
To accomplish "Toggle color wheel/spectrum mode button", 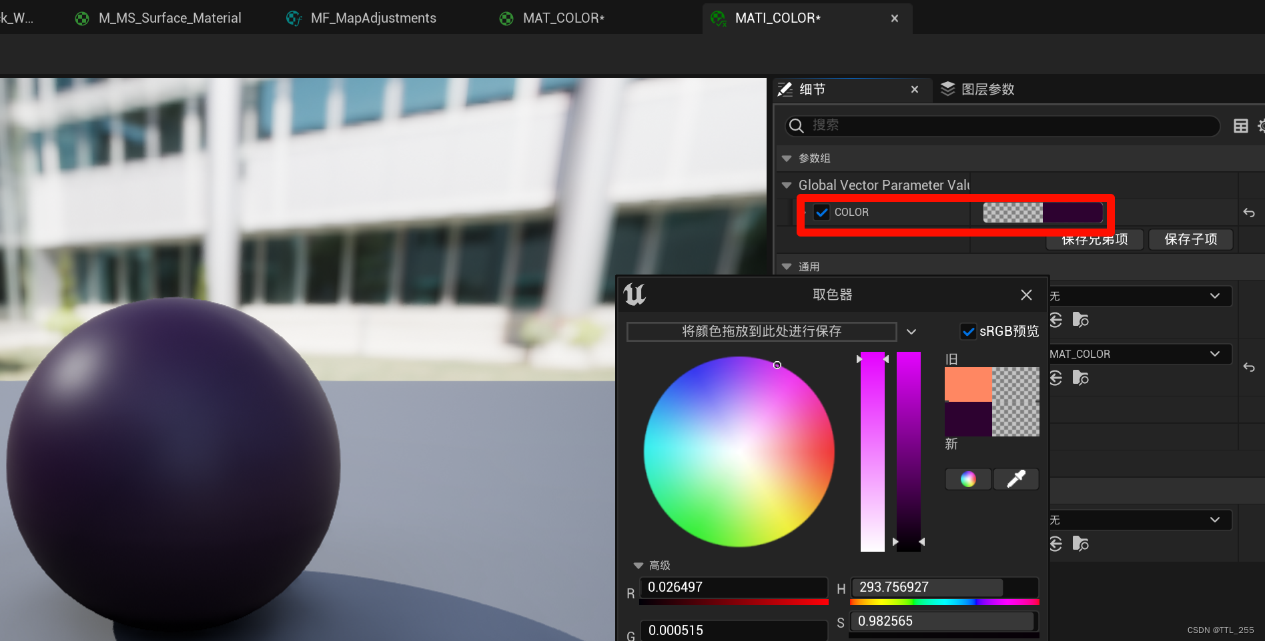I will point(968,479).
